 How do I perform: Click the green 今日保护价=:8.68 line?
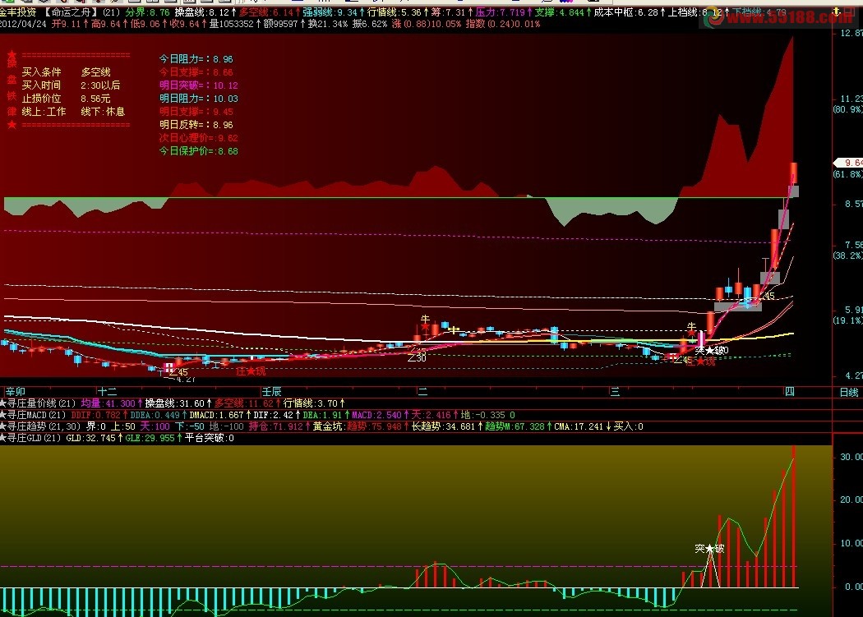tap(199, 151)
